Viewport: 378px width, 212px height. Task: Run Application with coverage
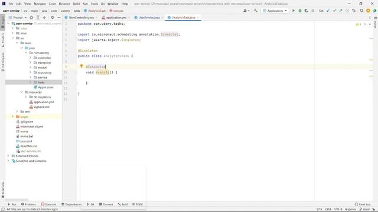pos(306,11)
